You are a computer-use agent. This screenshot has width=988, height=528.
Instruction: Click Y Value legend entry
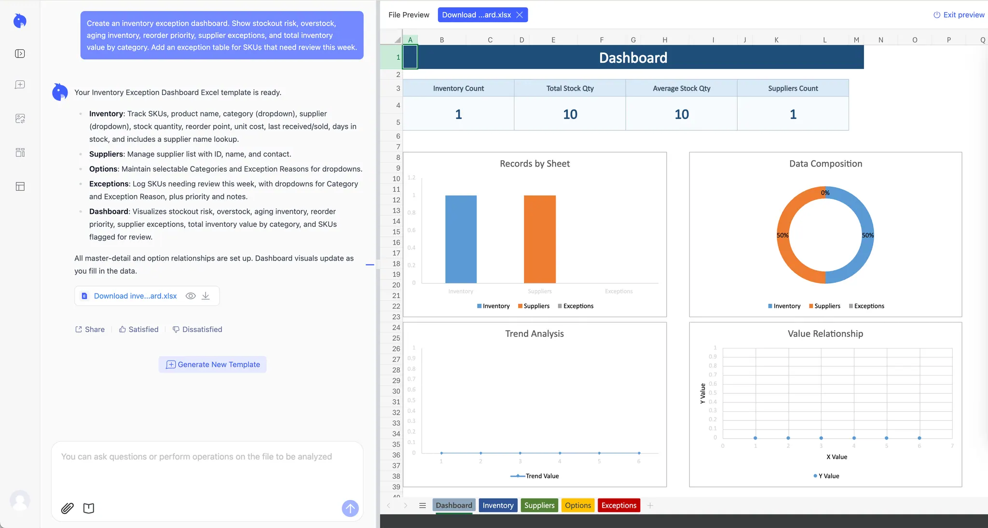coord(826,476)
